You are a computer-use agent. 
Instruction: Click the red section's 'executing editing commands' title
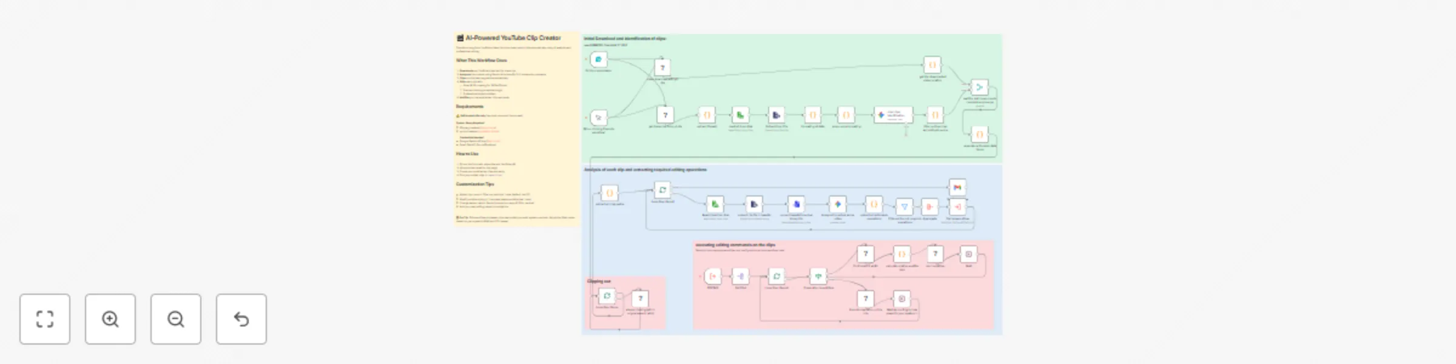[735, 245]
